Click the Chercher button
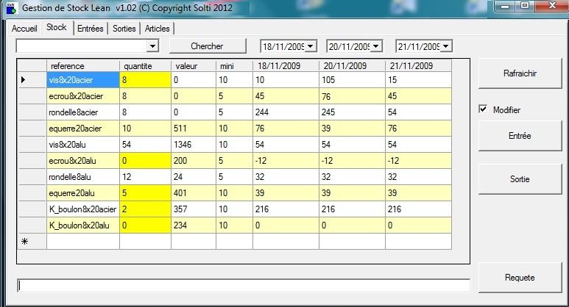Image resolution: width=569 pixels, height=307 pixels. [x=207, y=46]
